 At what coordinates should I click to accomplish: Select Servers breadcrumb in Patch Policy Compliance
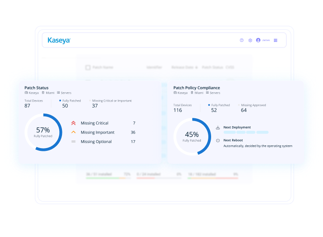click(x=213, y=93)
